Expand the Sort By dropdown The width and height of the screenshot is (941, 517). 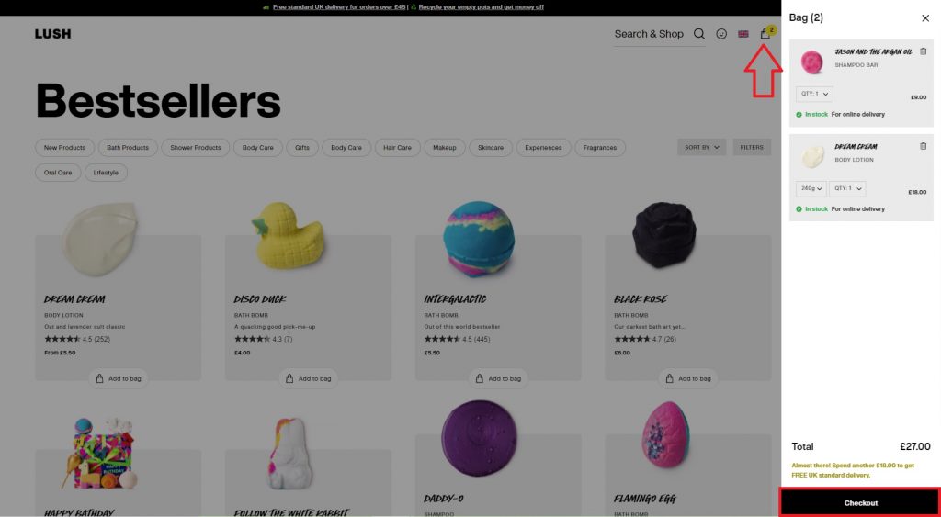tap(701, 148)
